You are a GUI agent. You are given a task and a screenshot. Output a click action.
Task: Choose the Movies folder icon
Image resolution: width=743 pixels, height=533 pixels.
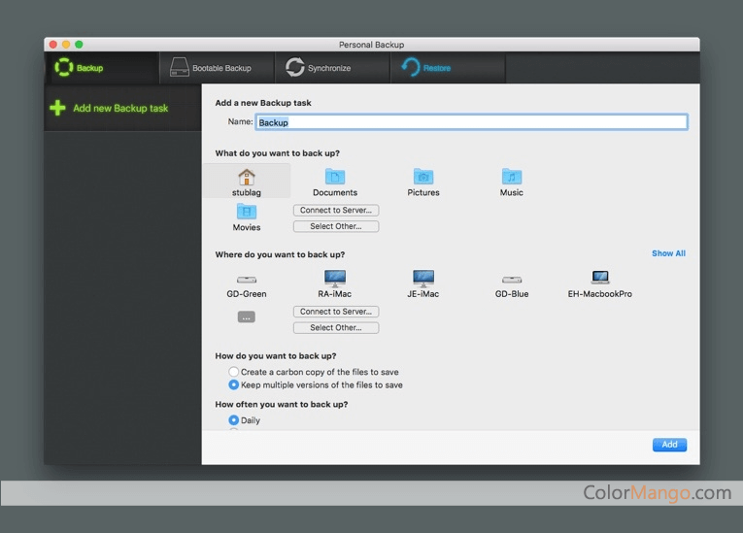pos(247,212)
